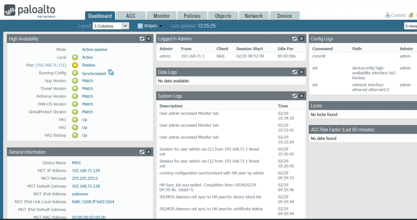The width and height of the screenshot is (417, 220).
Task: Switch to the Policies tab
Action: point(192,15)
